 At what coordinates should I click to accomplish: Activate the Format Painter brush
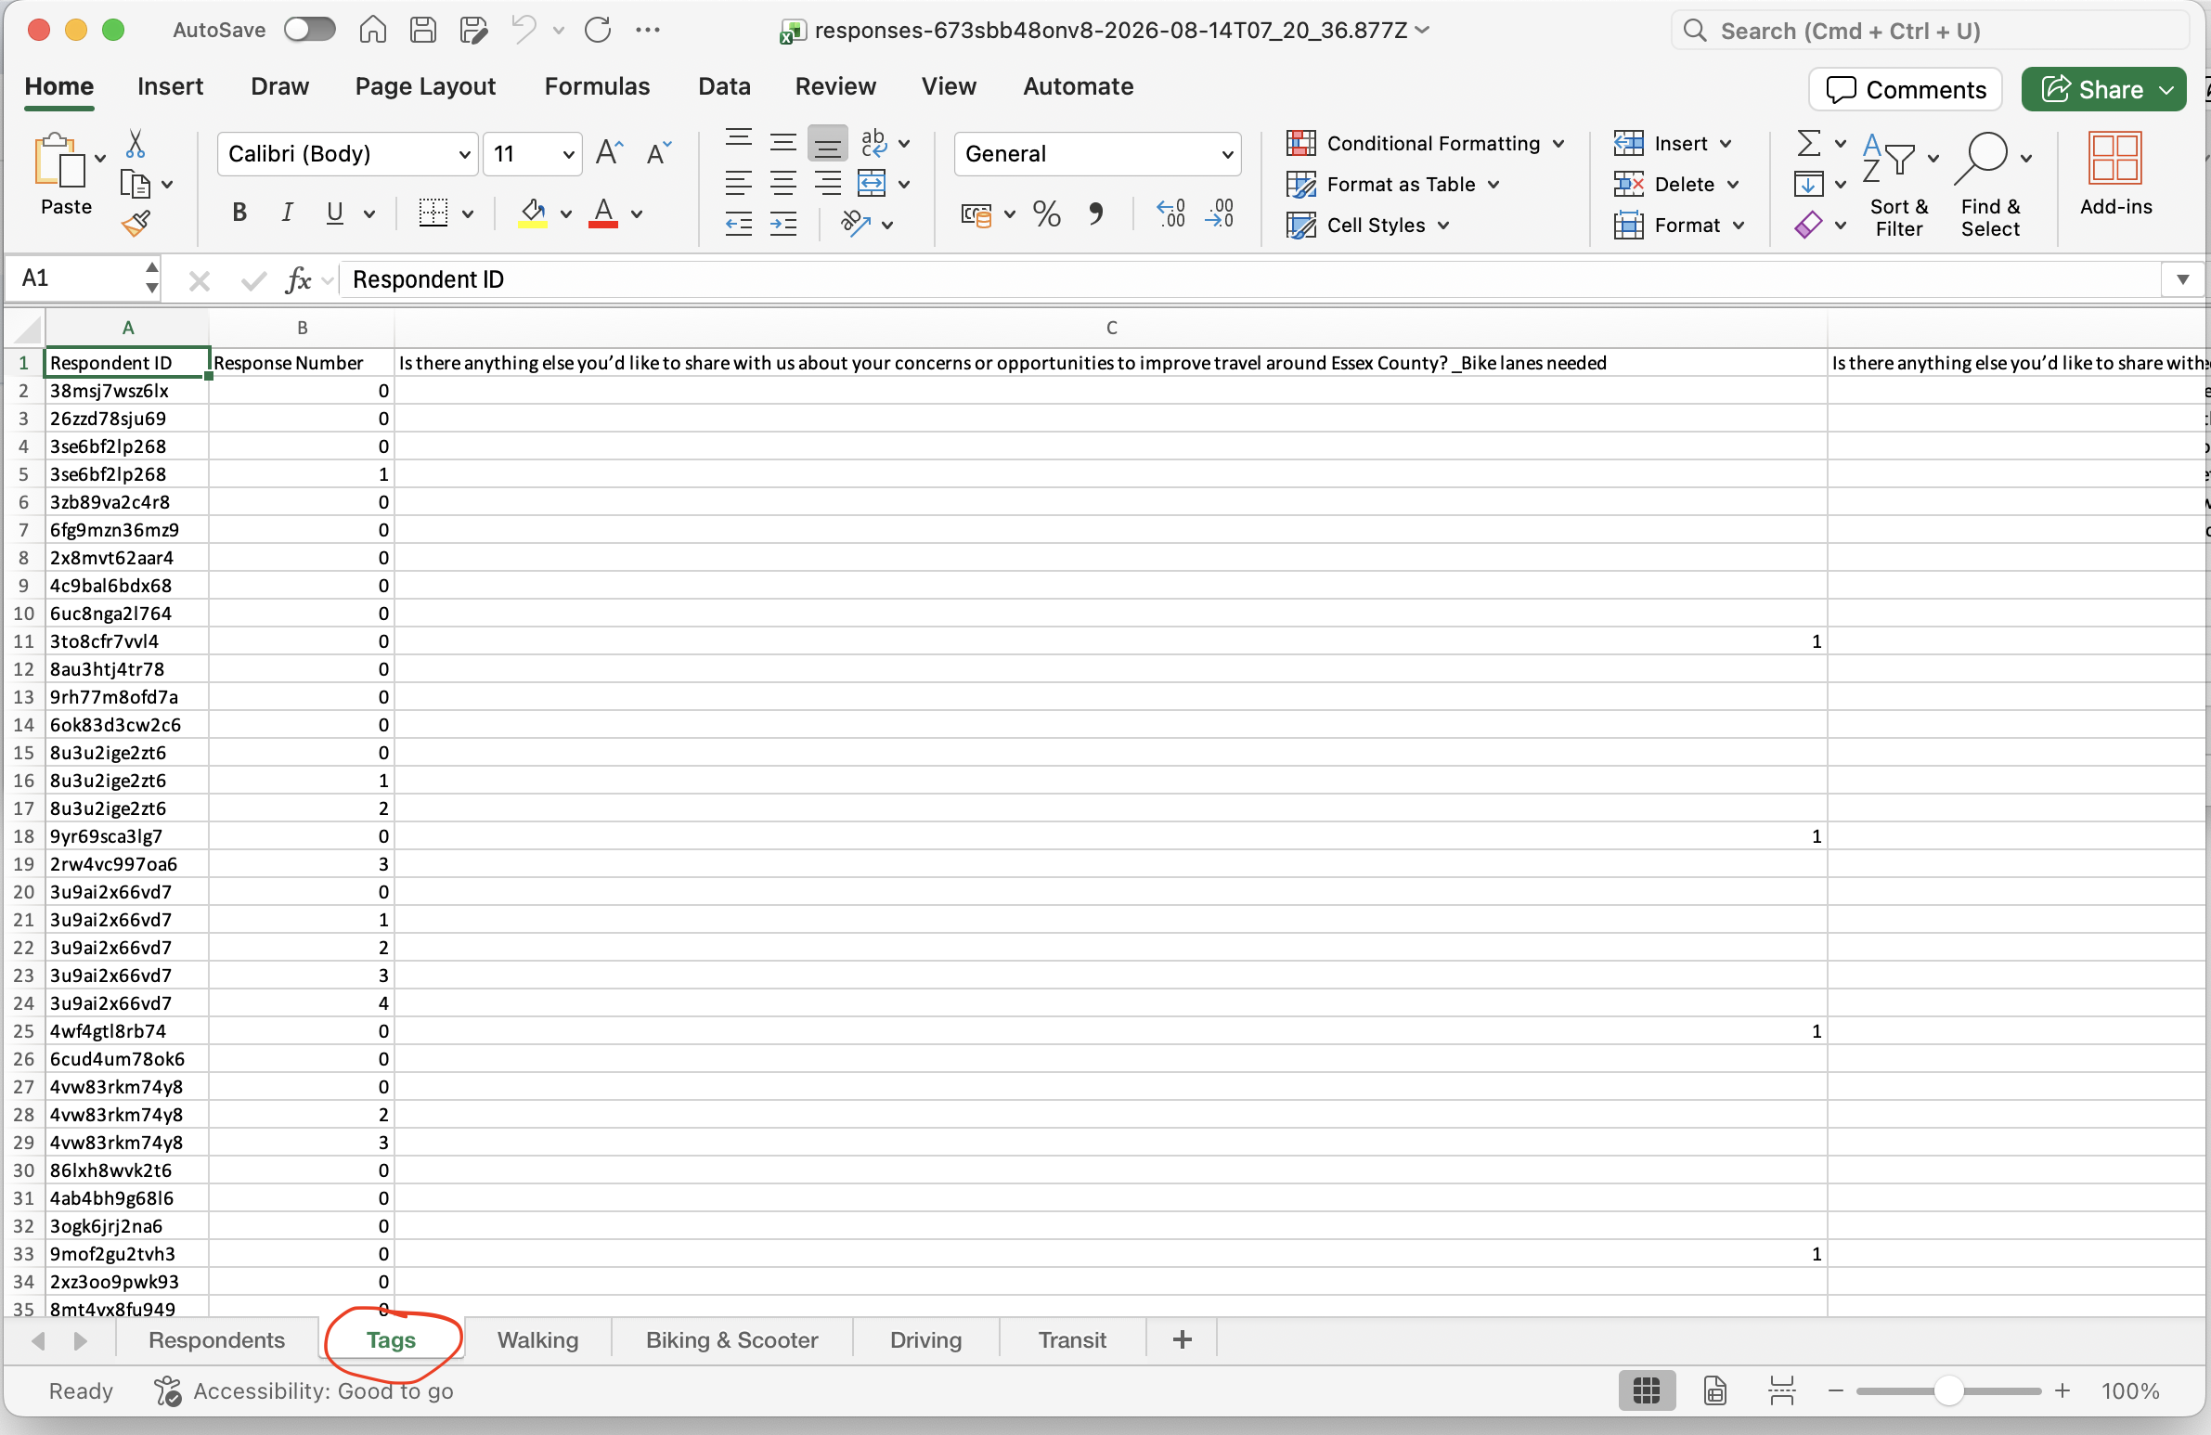pyautogui.click(x=136, y=224)
